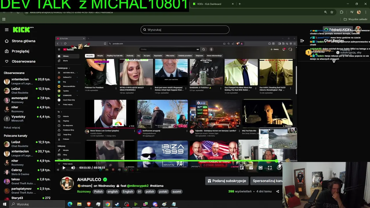Open the paint palette app on taskbar
Image resolution: width=370 pixels, height=208 pixels.
coord(164,204)
